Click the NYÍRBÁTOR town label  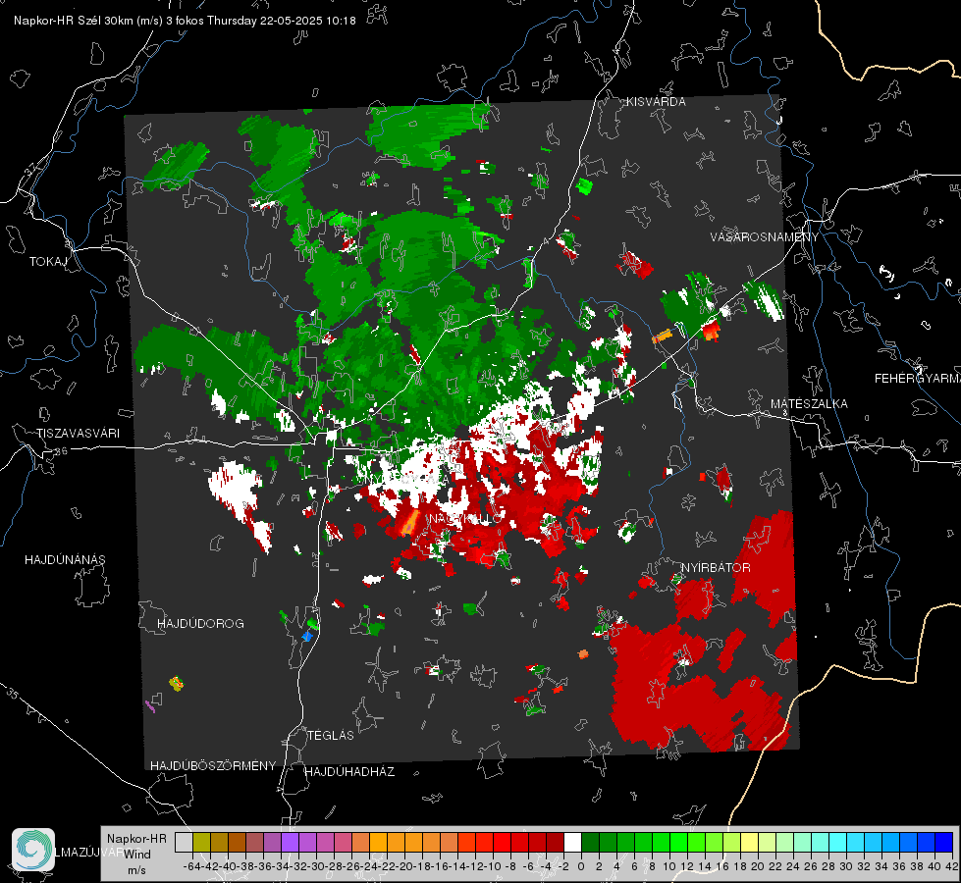[716, 568]
